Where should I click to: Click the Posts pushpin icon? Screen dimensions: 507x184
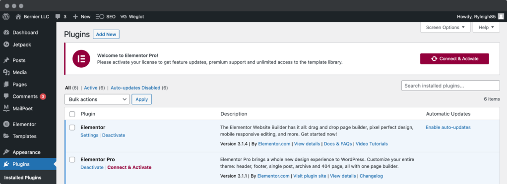6,60
